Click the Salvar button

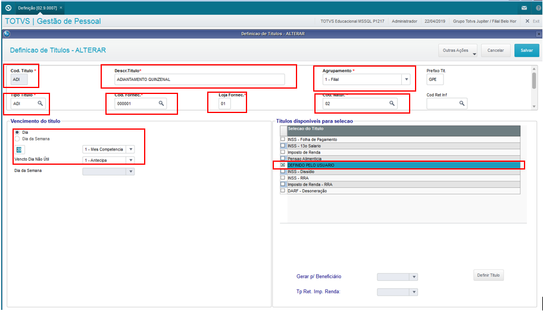[527, 51]
